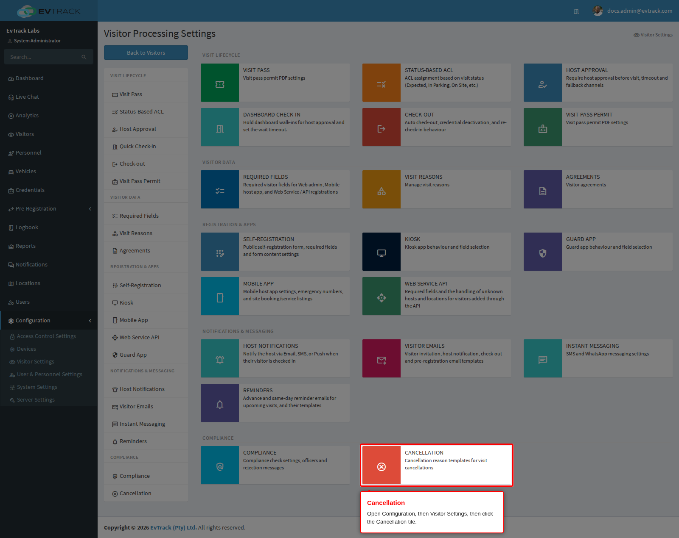The image size is (679, 538).
Task: Click the Compliance tile icon
Action: (220, 465)
